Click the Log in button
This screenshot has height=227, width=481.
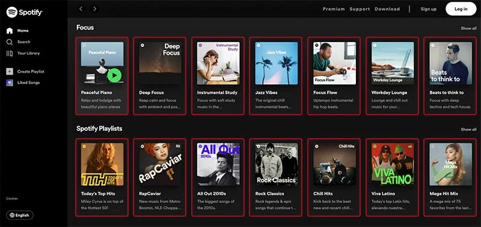click(461, 9)
